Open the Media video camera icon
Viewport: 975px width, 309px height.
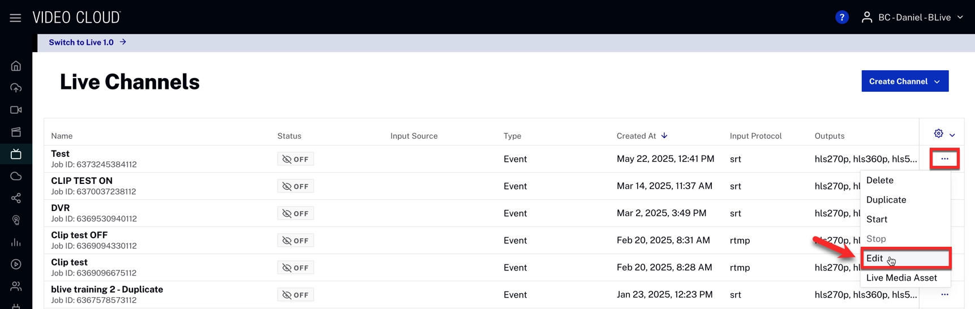point(16,110)
